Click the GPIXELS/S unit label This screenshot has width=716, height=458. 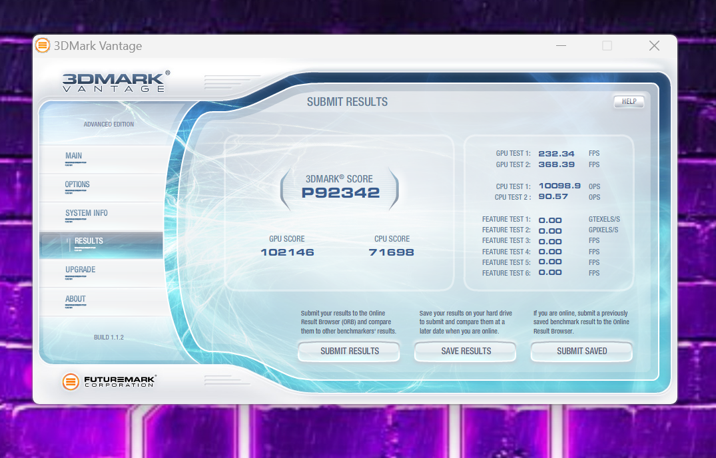[603, 230]
